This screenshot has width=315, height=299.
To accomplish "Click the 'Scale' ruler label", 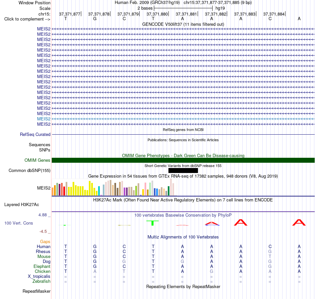I will point(45,8).
